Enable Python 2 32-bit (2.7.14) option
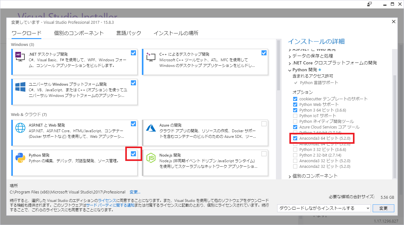404x225 pixels. click(x=295, y=155)
